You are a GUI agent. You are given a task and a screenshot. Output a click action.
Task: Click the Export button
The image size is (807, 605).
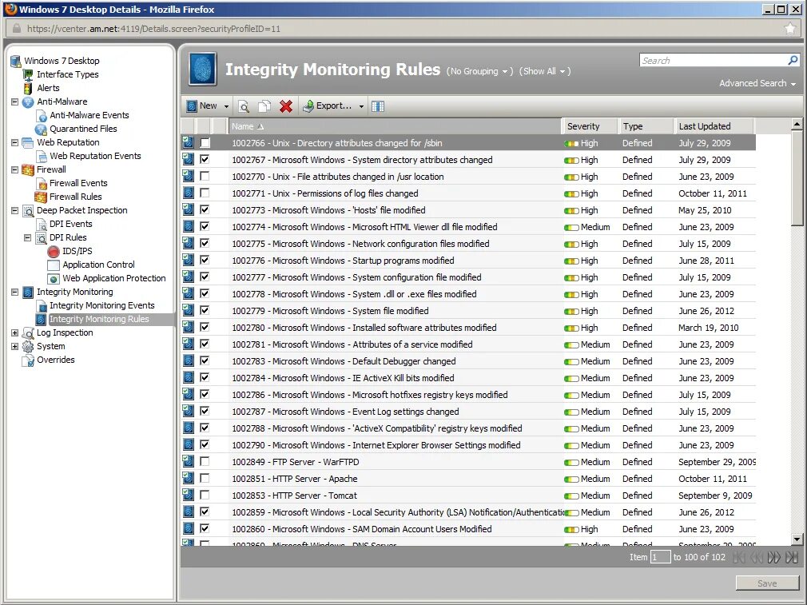click(328, 106)
